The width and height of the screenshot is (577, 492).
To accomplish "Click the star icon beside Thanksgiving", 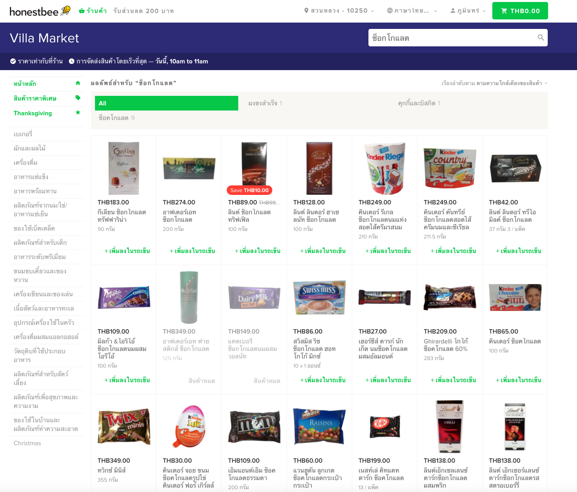I will [78, 113].
